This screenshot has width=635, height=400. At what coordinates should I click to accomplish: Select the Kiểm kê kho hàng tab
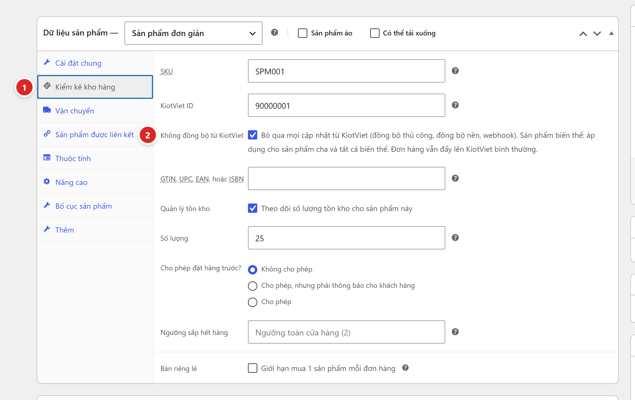[95, 87]
